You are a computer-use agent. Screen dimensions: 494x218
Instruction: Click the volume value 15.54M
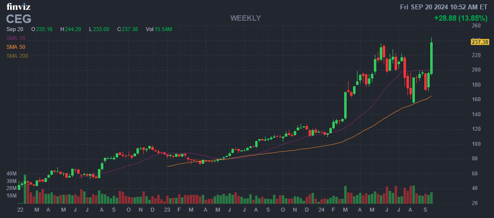point(163,30)
